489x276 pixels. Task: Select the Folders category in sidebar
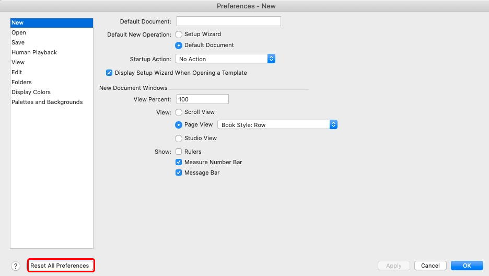click(x=22, y=82)
